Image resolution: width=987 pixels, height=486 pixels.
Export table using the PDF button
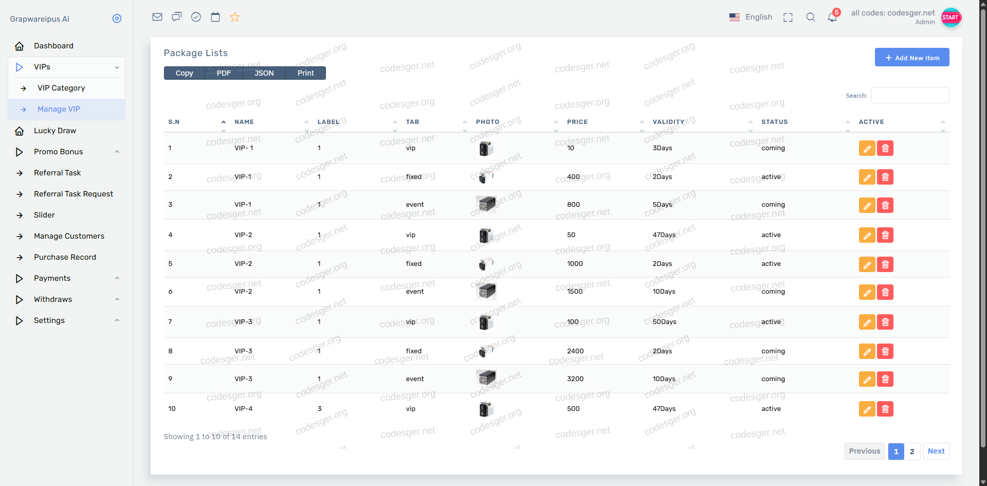(x=224, y=73)
